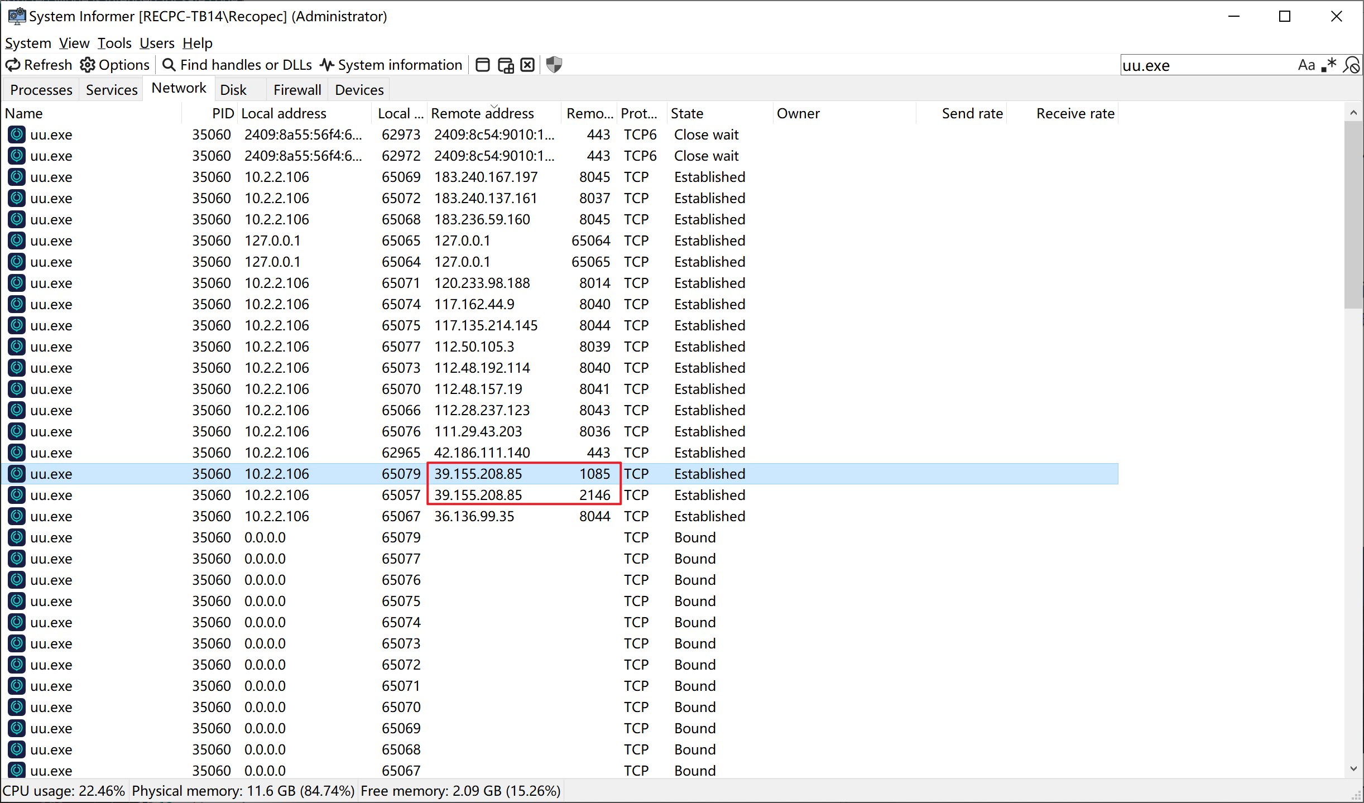Image resolution: width=1364 pixels, height=803 pixels.
Task: Open Find handles or DLLs search
Action: click(x=237, y=65)
